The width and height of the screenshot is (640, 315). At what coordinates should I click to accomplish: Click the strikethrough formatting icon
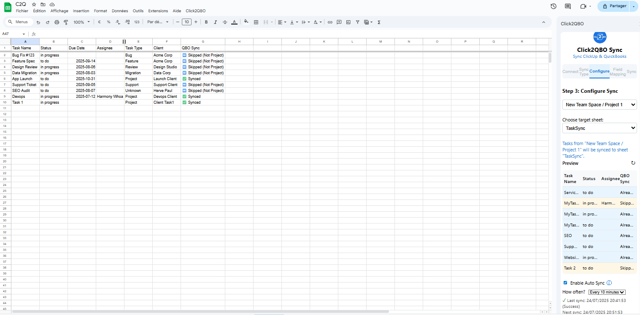(225, 22)
